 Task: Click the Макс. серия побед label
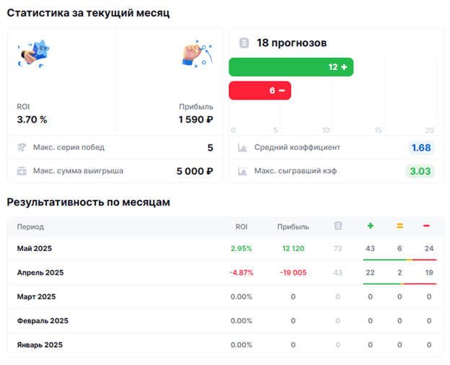pyautogui.click(x=69, y=147)
